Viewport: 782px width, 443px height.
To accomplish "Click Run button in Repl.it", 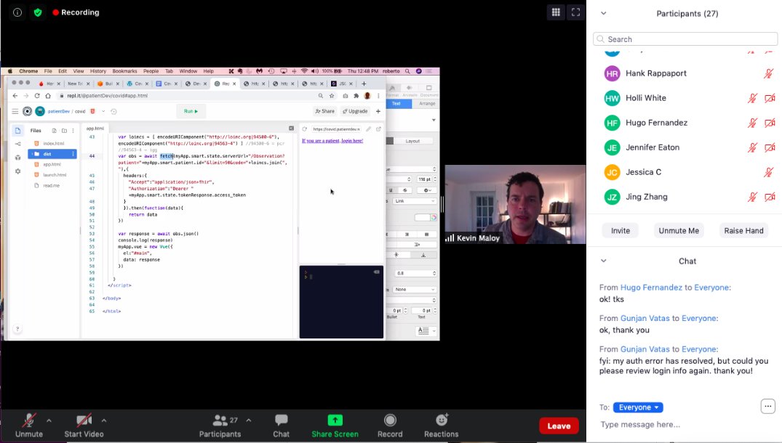I will (x=191, y=111).
